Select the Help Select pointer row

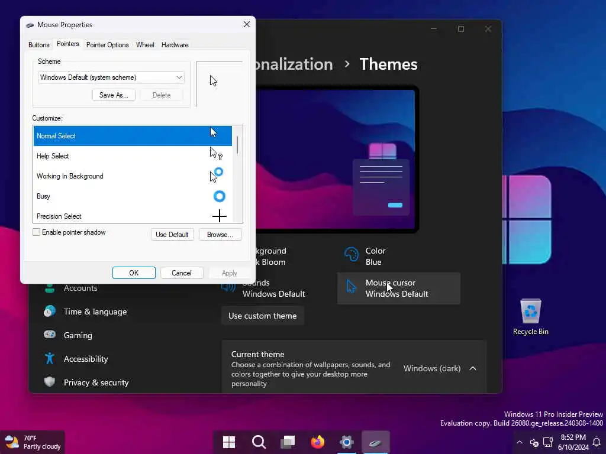pos(133,156)
